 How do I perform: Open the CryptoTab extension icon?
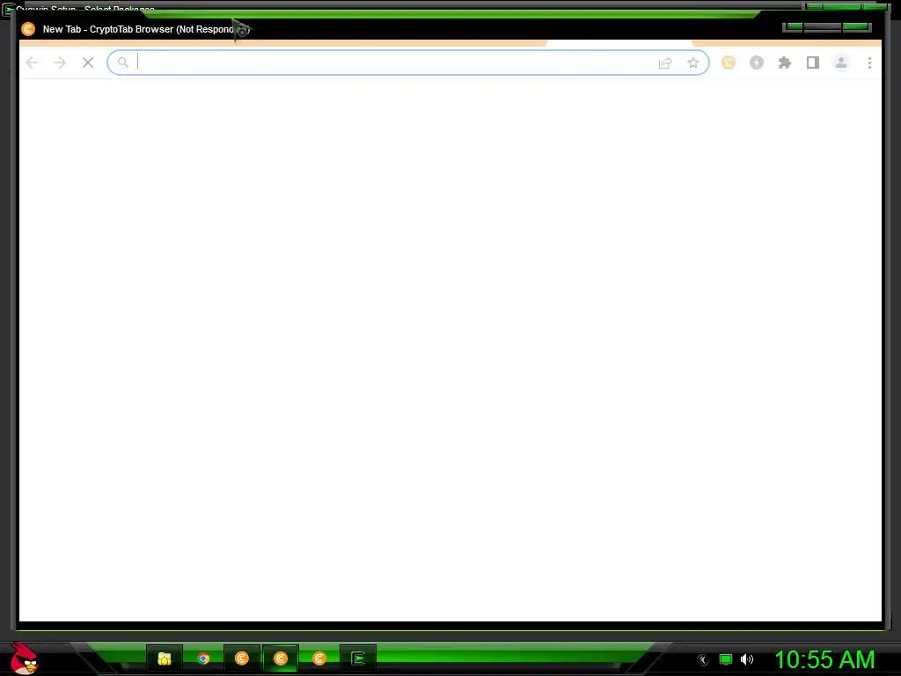[x=728, y=62]
